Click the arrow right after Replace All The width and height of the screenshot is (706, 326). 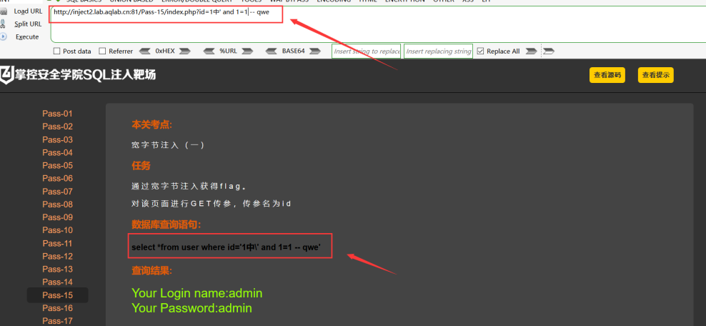[532, 51]
